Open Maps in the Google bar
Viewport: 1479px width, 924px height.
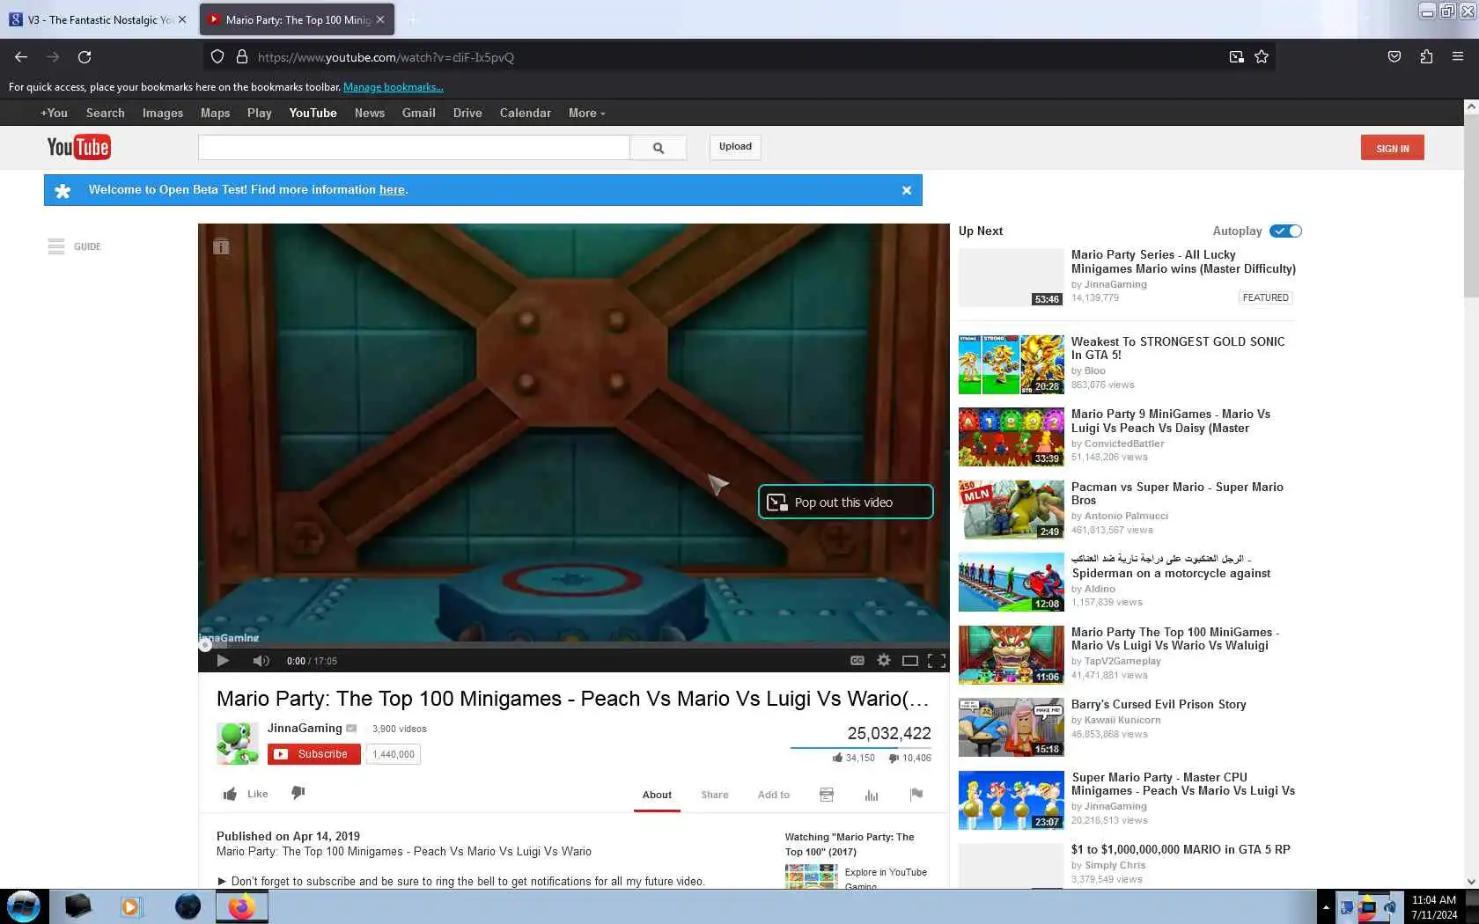point(215,113)
